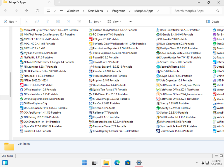
Task: Click the Rufus 4.6.2208 Portable icon
Action: point(158,39)
